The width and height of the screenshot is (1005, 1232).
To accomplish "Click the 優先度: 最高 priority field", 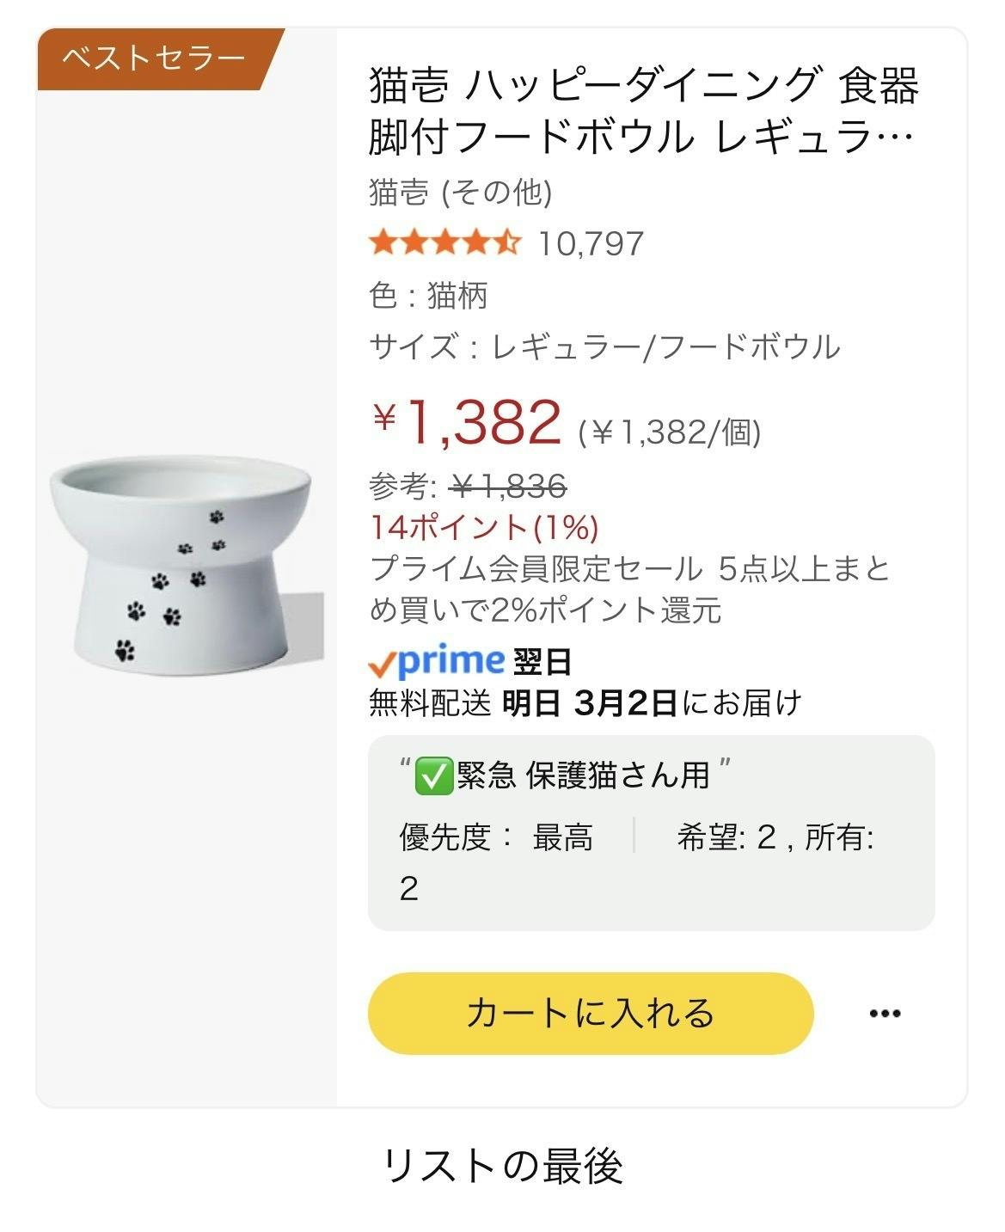I will [496, 837].
